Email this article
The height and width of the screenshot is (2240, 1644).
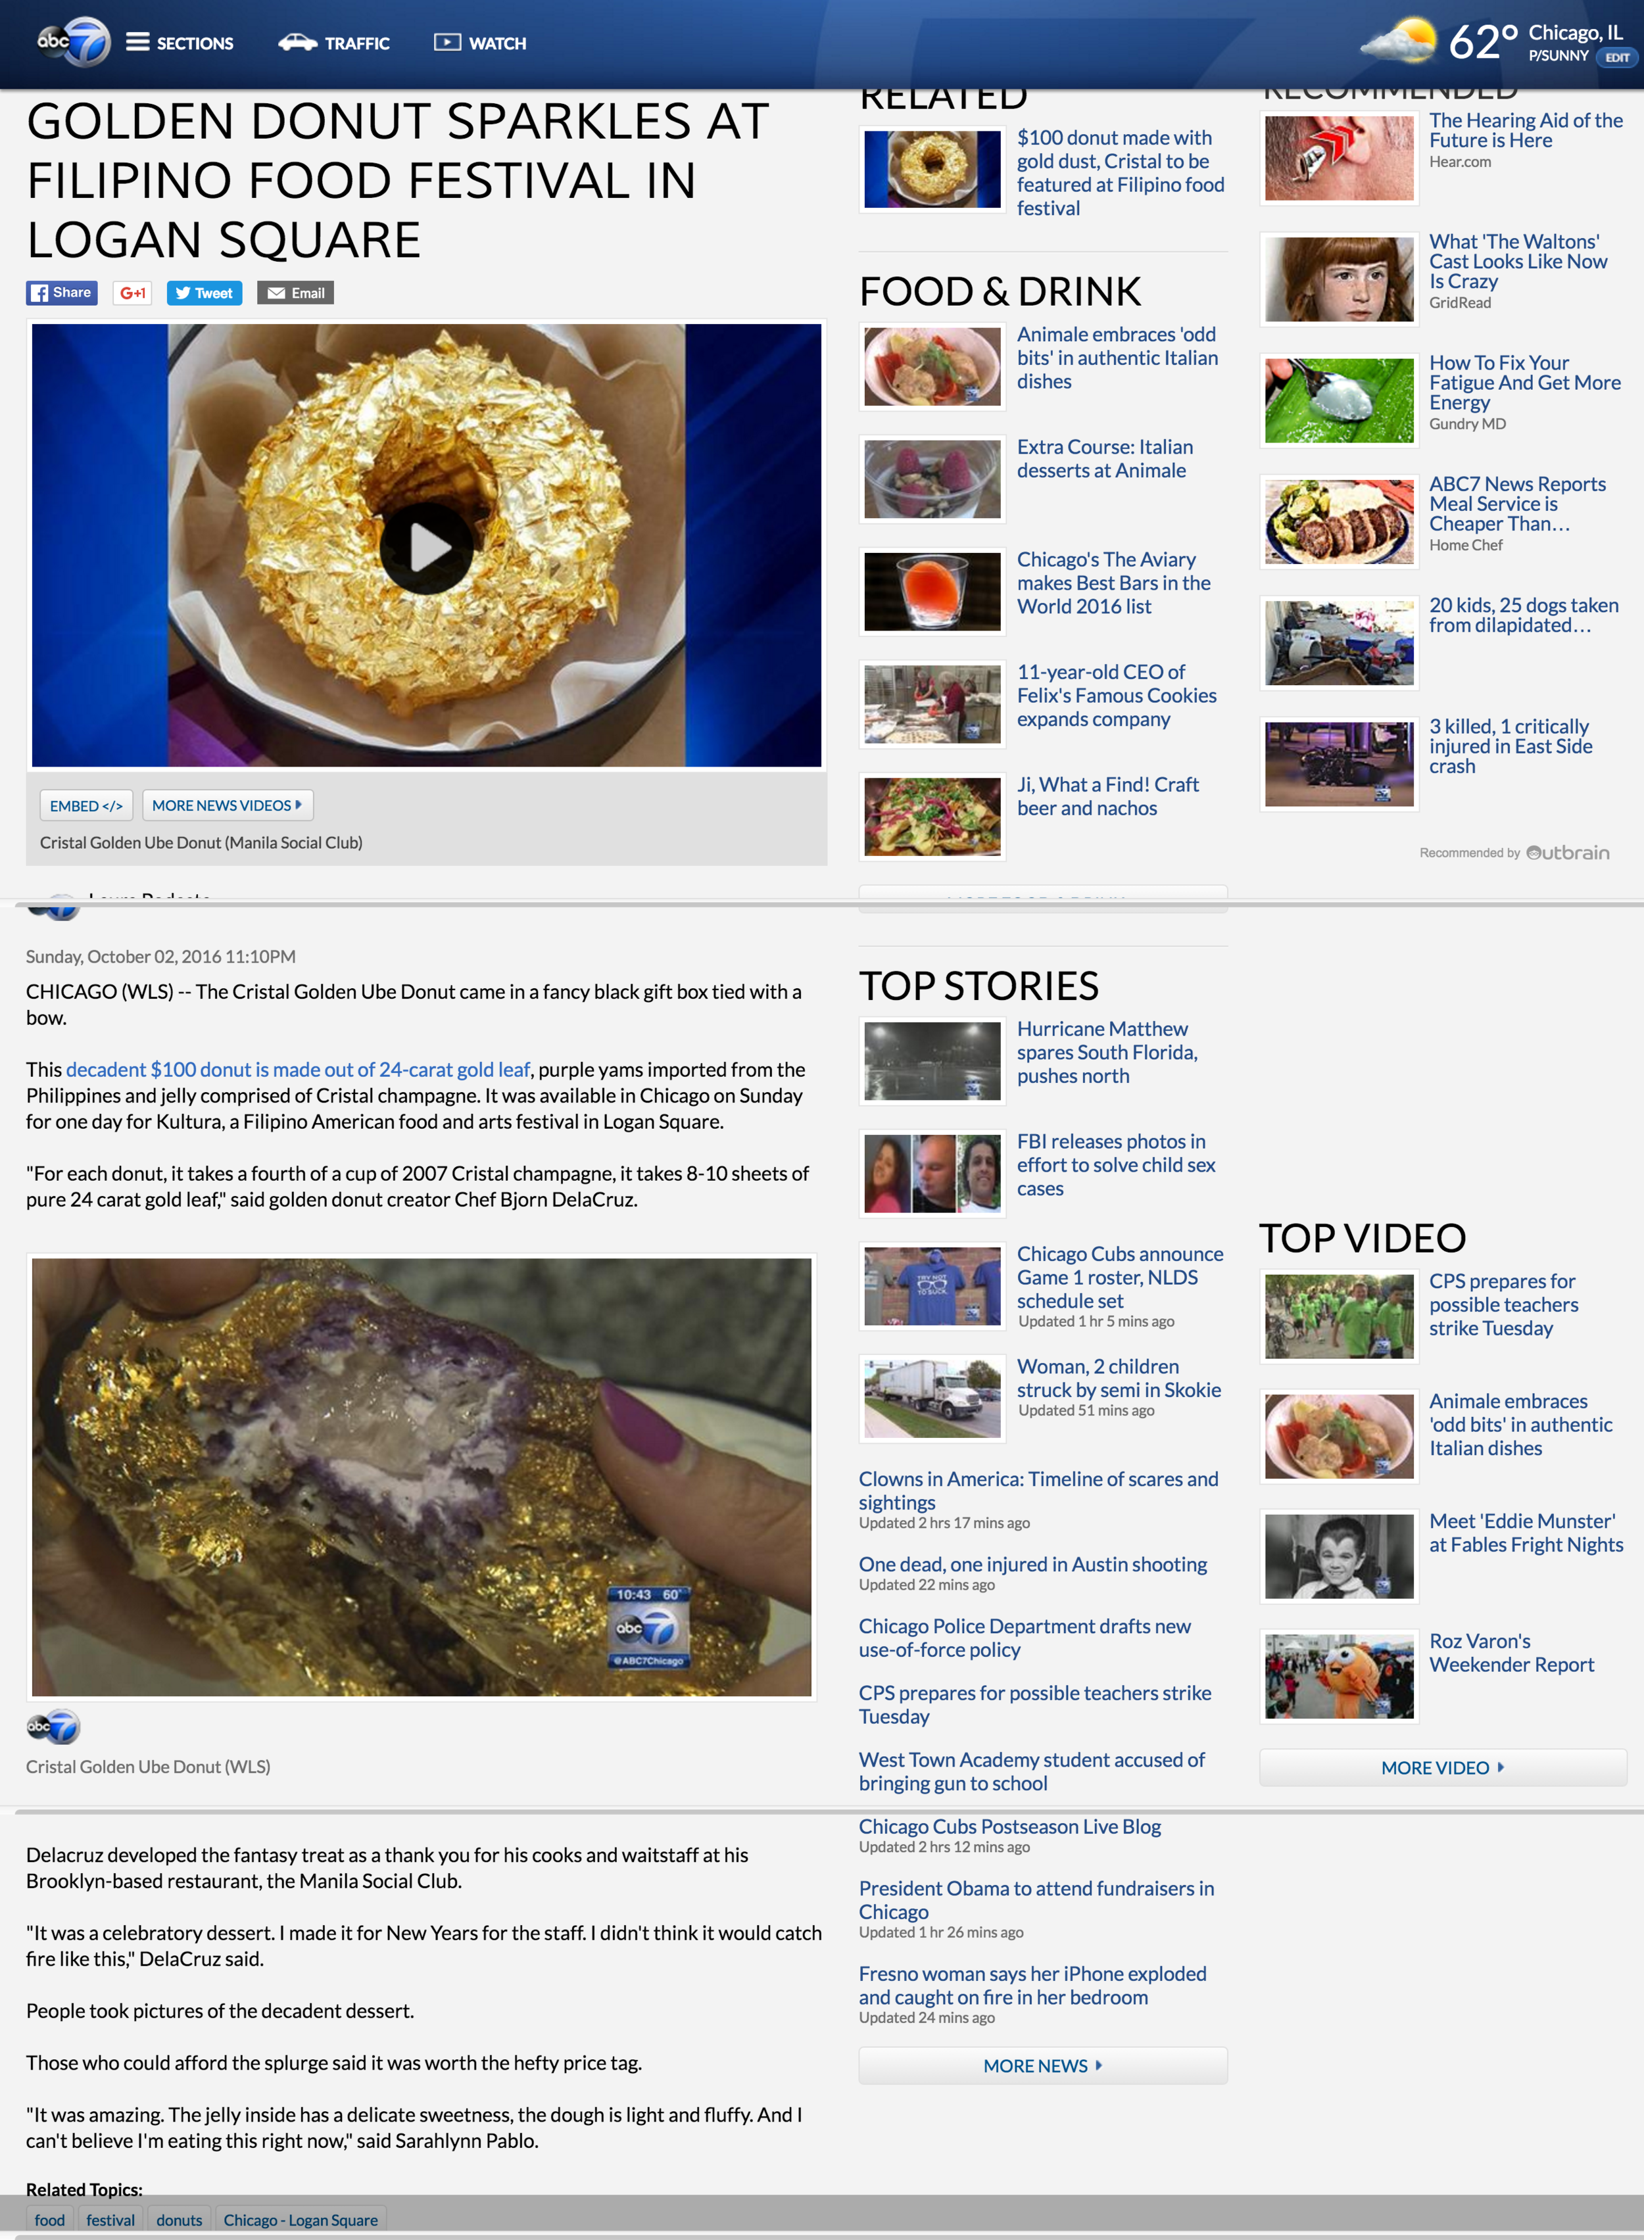pyautogui.click(x=295, y=293)
